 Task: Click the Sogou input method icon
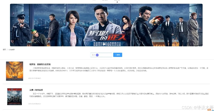coord(209,110)
